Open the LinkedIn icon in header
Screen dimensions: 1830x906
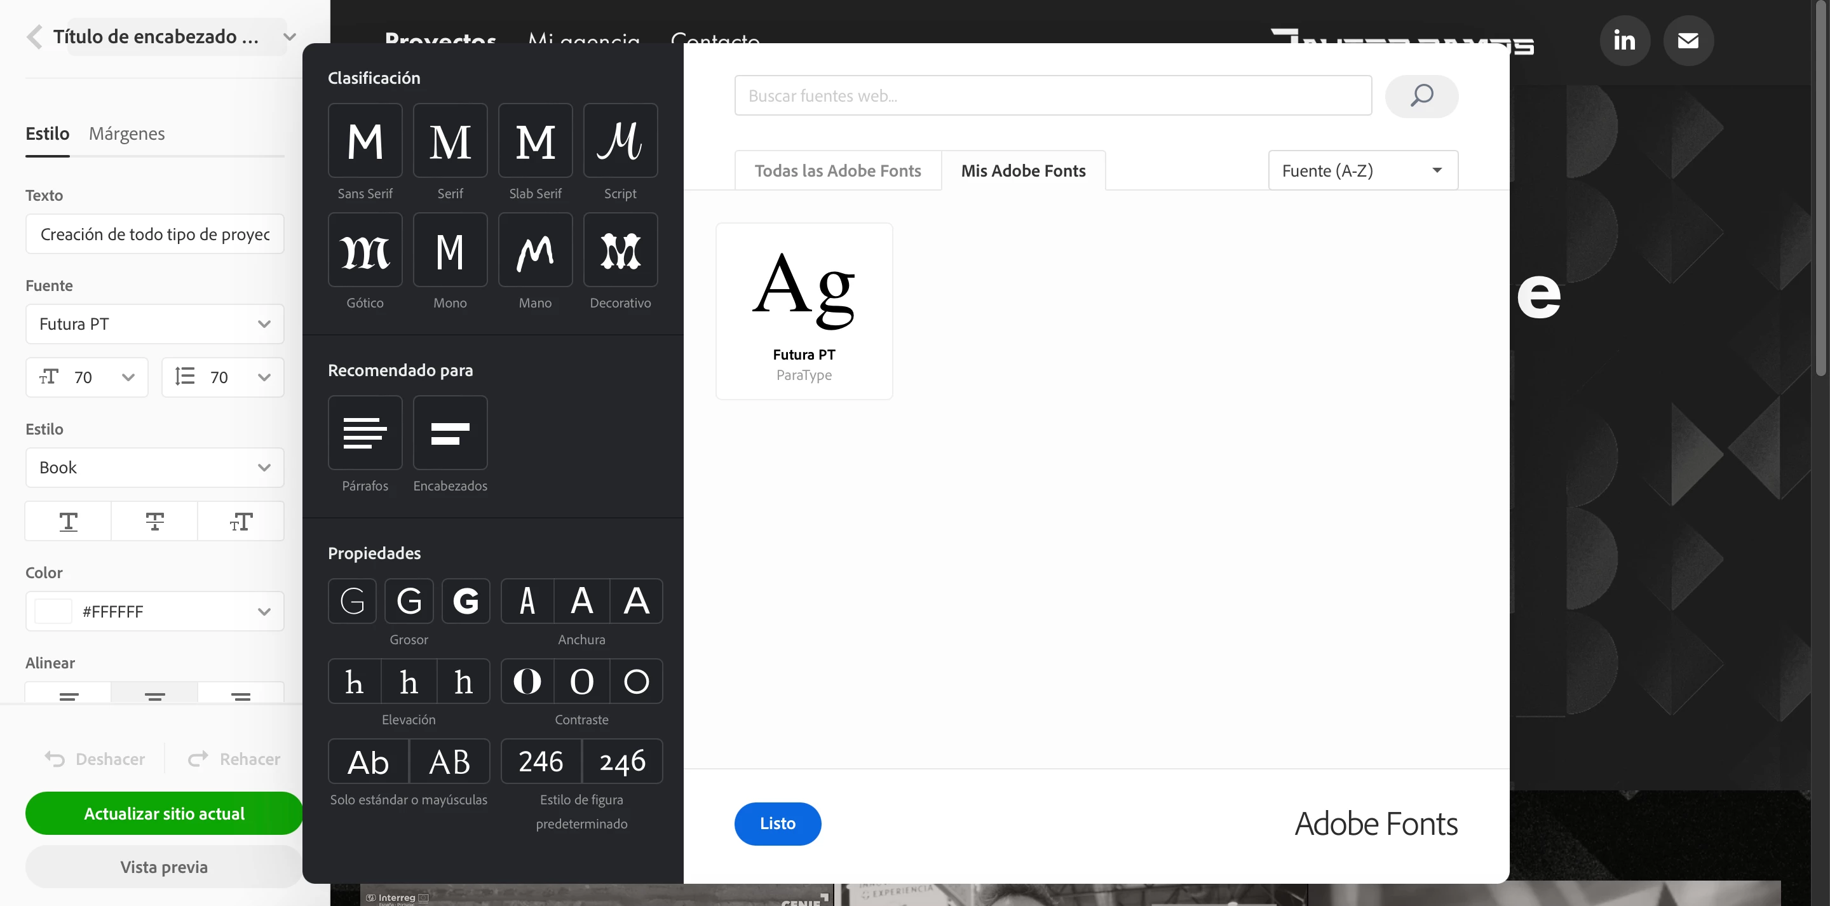tap(1624, 41)
